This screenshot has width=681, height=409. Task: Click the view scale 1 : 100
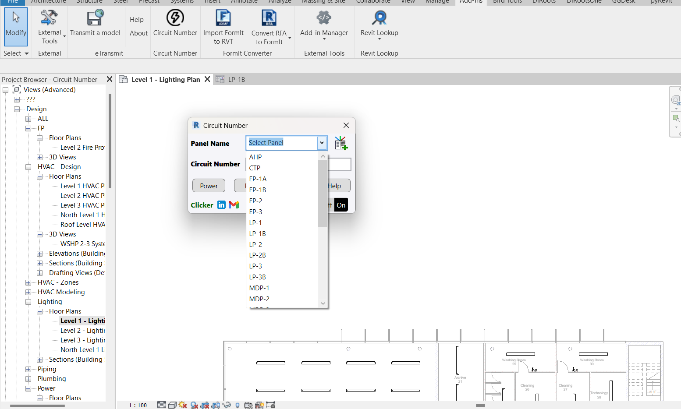click(138, 405)
